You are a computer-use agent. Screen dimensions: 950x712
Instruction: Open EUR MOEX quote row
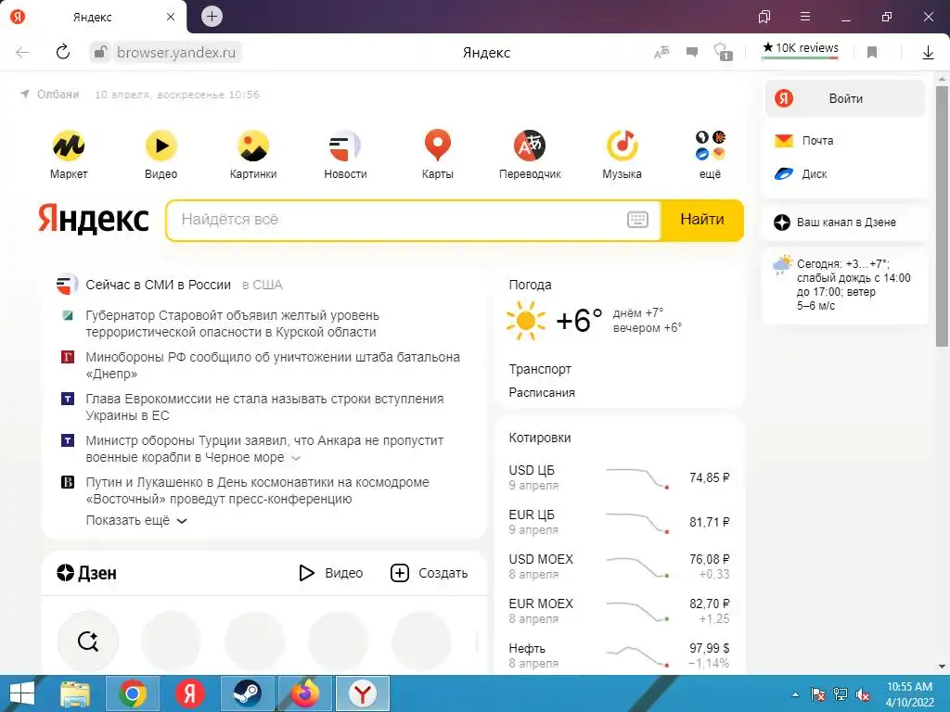point(619,611)
